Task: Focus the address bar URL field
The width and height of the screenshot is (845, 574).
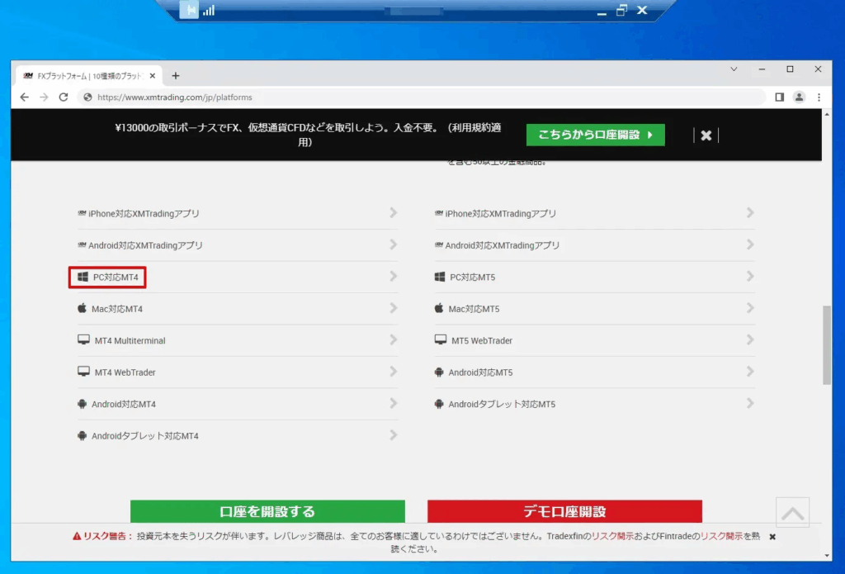Action: click(x=413, y=97)
